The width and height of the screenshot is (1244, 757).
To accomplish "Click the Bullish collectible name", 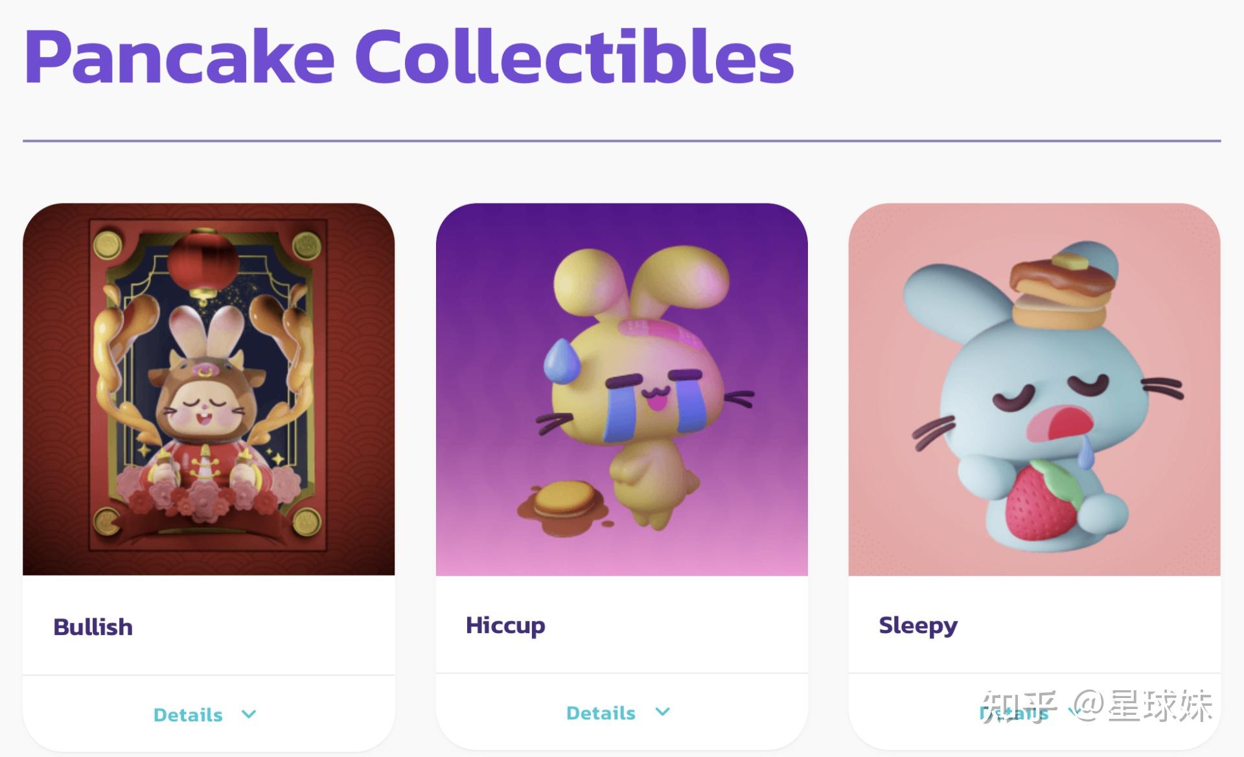I will 93,627.
